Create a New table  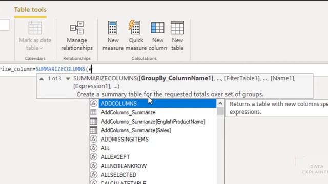[x=177, y=36]
